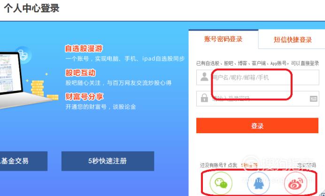Open the 5秒注册 red link

[249, 165]
